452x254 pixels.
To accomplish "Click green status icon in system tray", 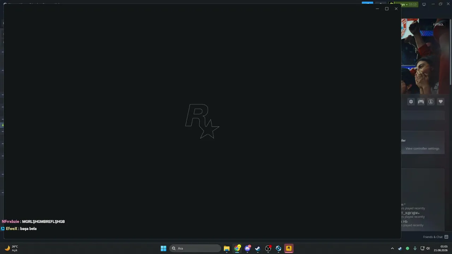I will click(408, 248).
